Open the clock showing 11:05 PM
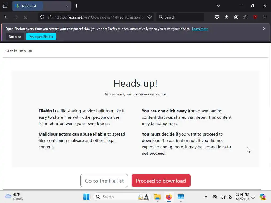The height and width of the screenshot is (203, 271). 242,197
